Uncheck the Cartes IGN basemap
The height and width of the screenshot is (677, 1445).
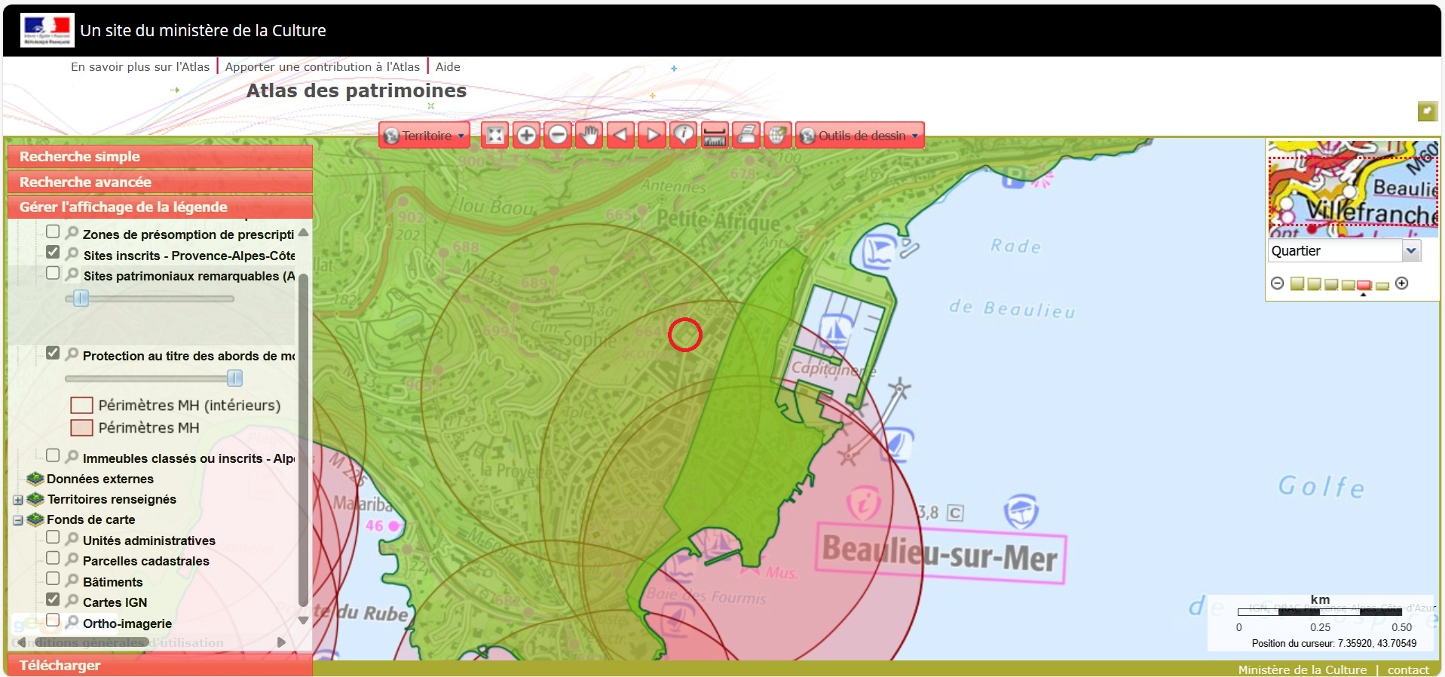pos(53,599)
